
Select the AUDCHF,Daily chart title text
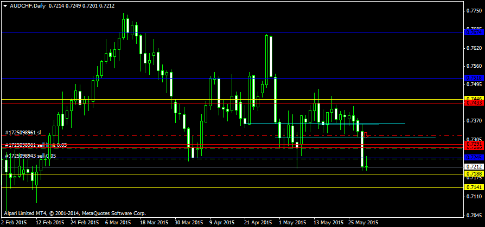tap(28, 6)
